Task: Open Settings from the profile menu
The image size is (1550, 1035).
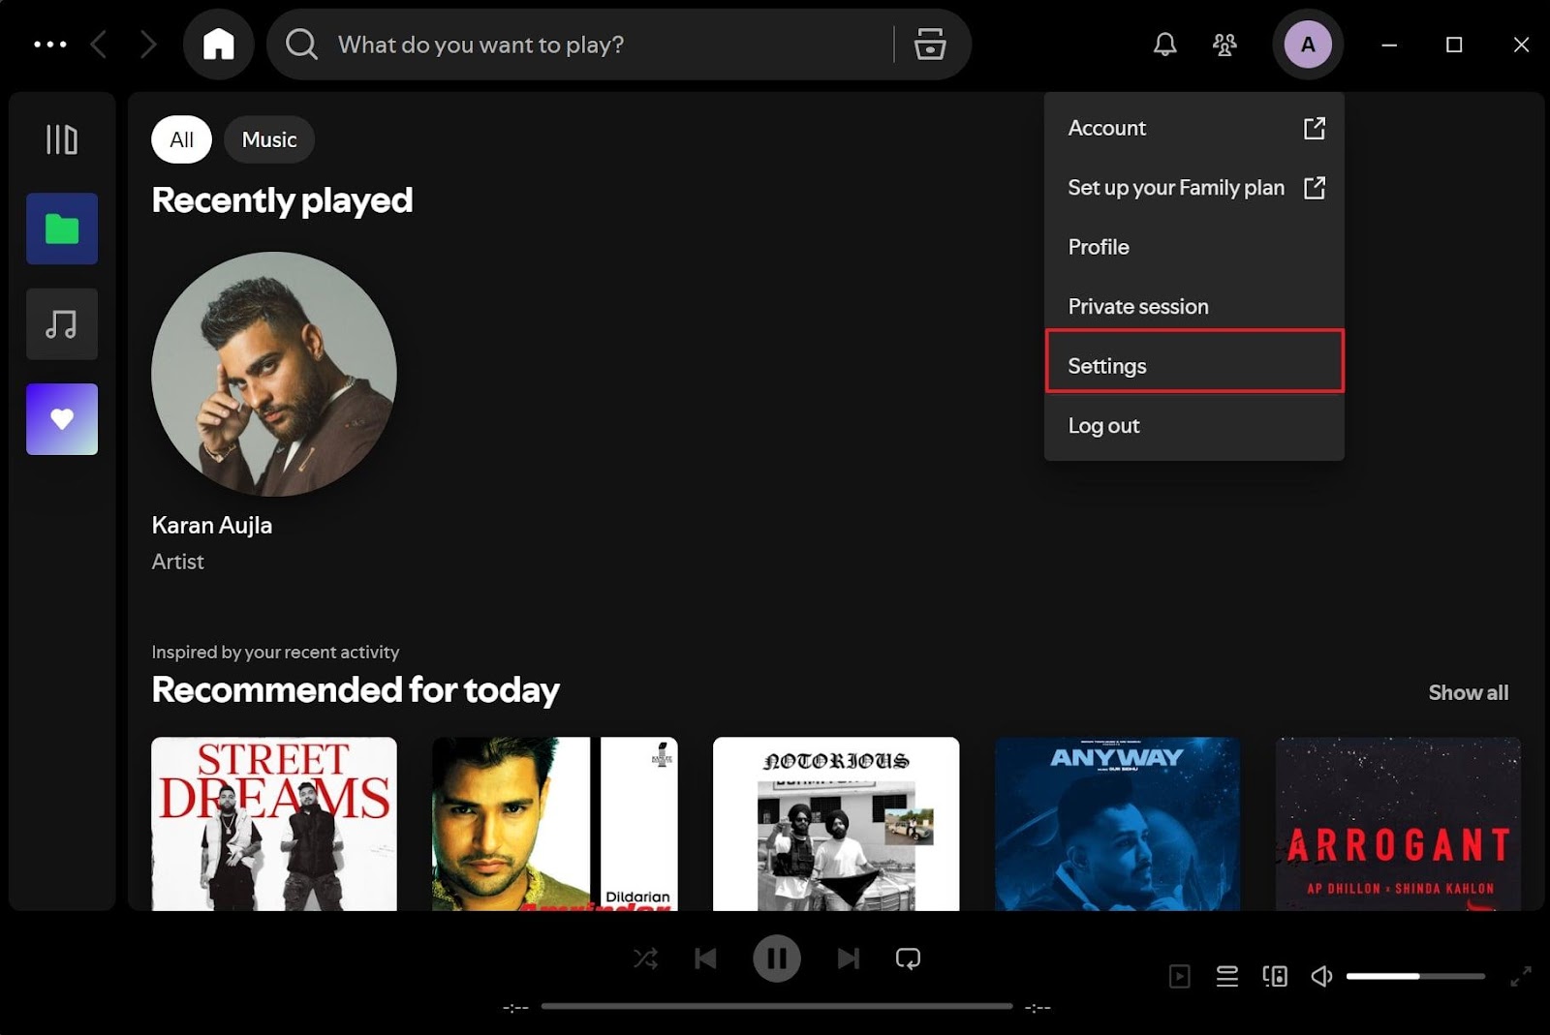Action: click(1194, 366)
